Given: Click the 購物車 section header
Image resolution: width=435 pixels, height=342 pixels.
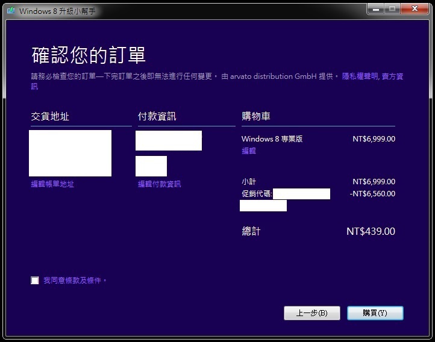Looking at the screenshot, I should [x=256, y=117].
